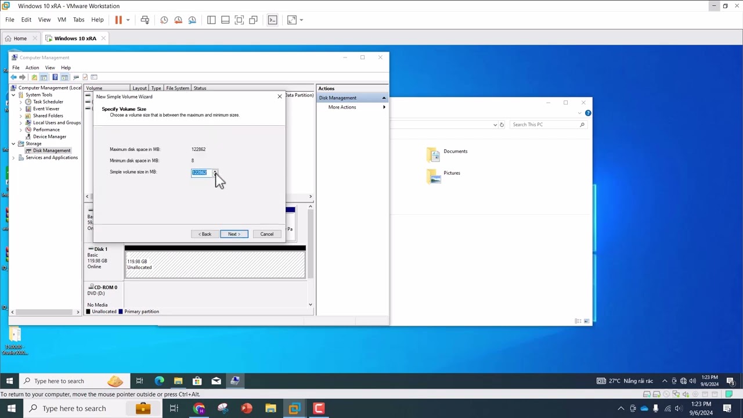Screen dimensions: 743x418
Task: Enter VMware full screen mode
Action: pos(239,20)
